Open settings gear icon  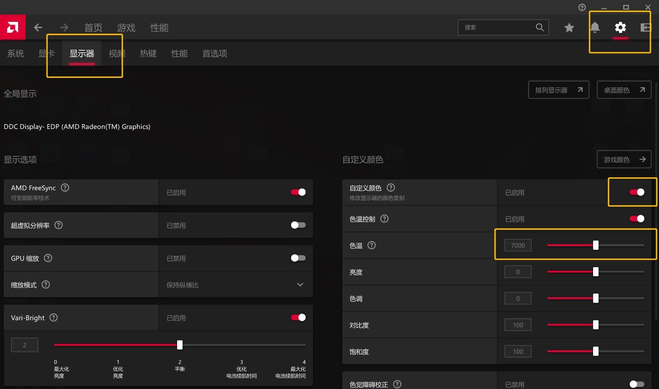tap(620, 28)
